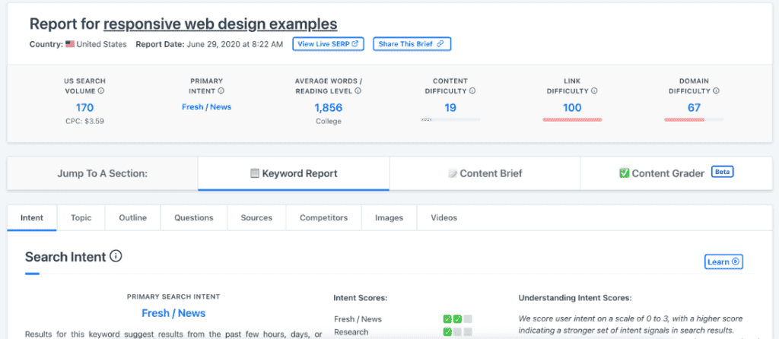
Task: Click the Link Difficulty red progress bar
Action: [x=572, y=119]
